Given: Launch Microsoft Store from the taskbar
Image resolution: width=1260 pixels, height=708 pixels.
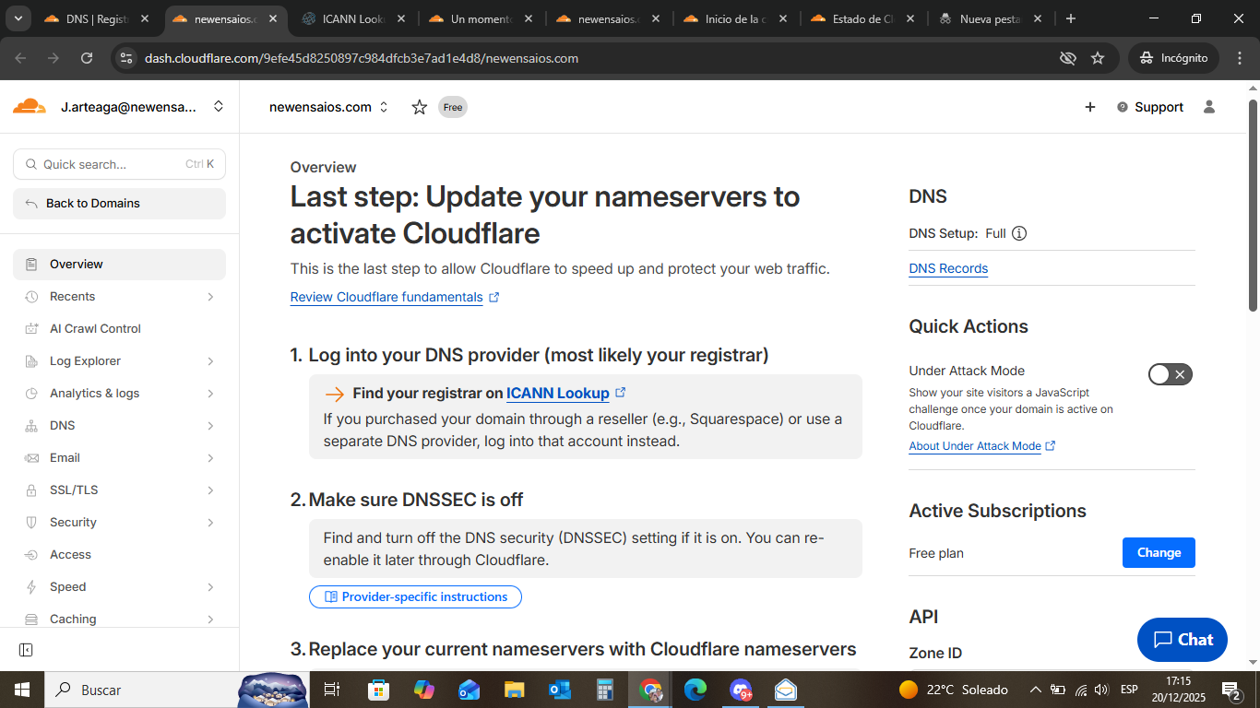Looking at the screenshot, I should pos(378,690).
